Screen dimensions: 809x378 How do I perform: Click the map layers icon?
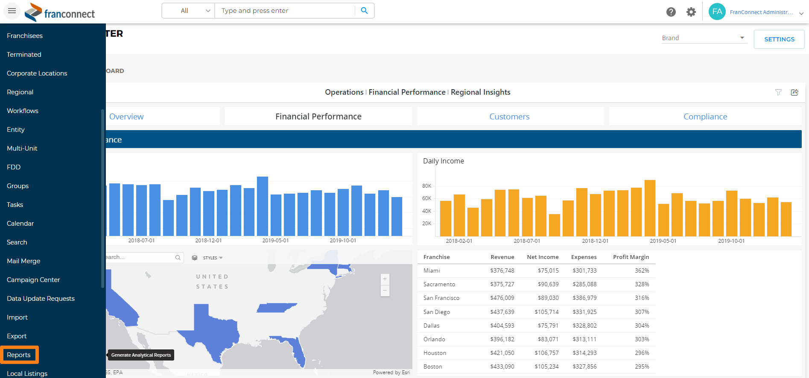[x=195, y=258]
